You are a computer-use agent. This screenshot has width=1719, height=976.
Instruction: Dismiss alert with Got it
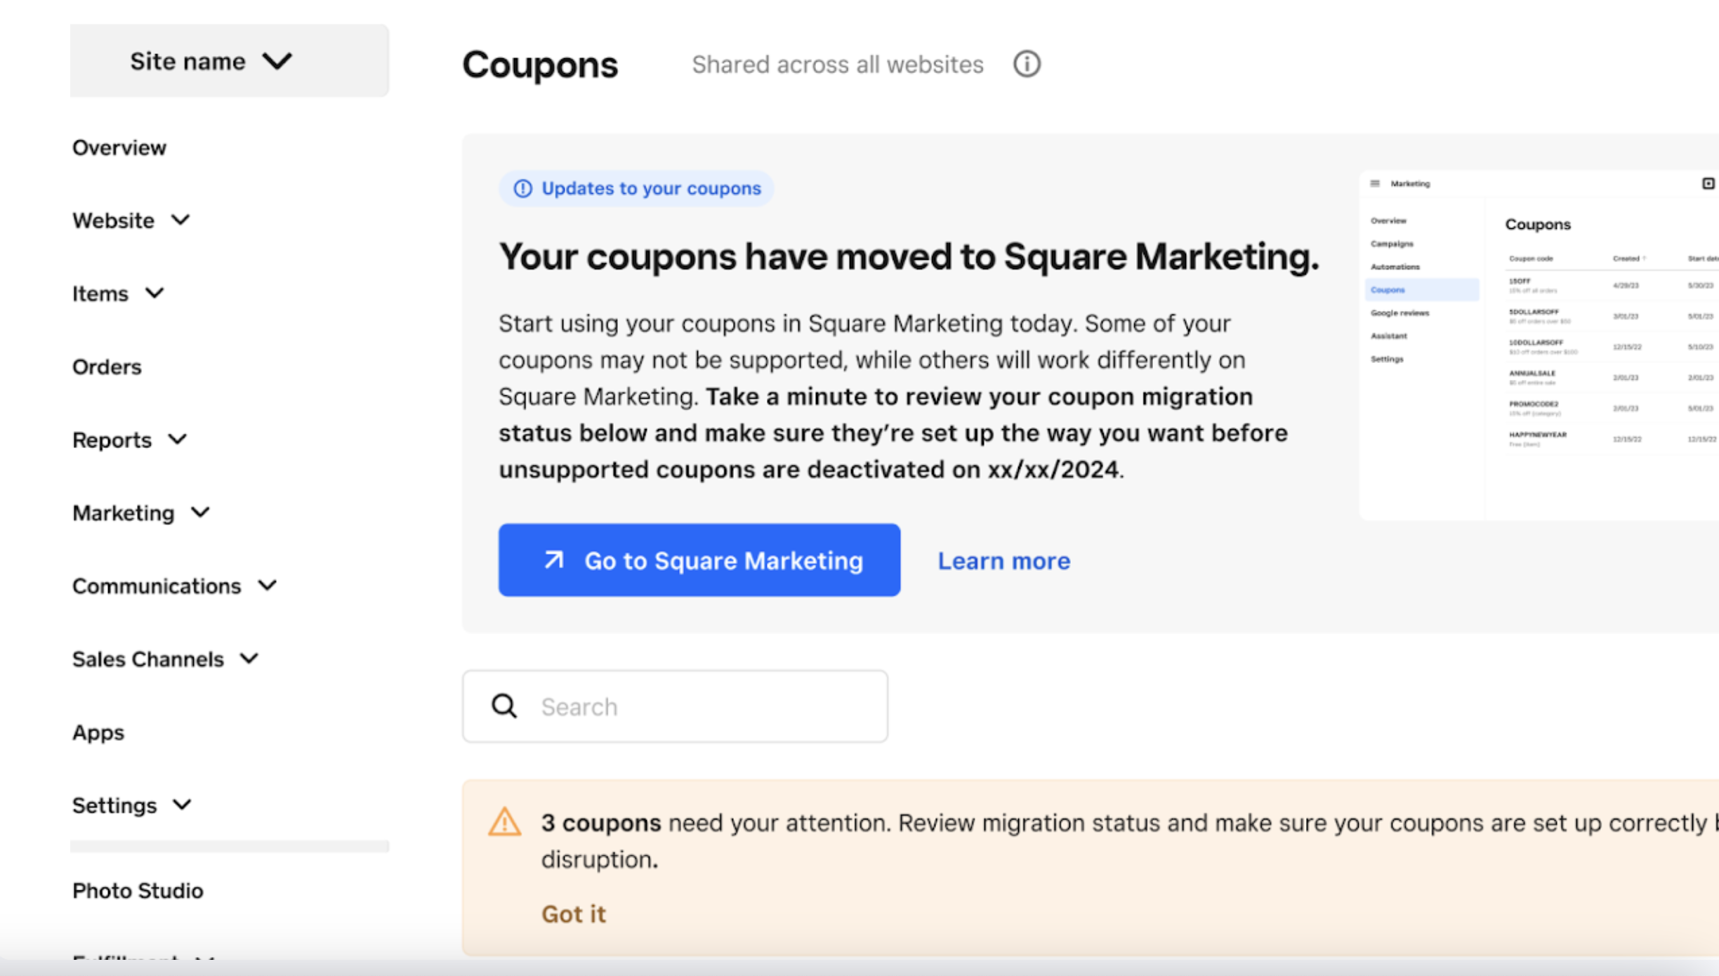click(574, 914)
